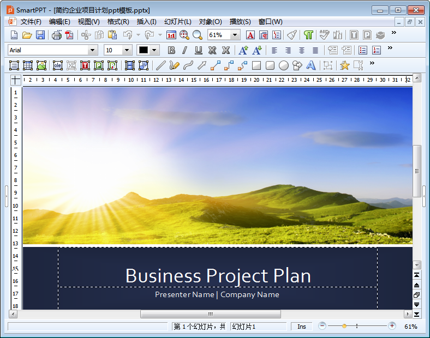The image size is (430, 338).
Task: Click the Business Project Plan title text
Action: coord(218,275)
